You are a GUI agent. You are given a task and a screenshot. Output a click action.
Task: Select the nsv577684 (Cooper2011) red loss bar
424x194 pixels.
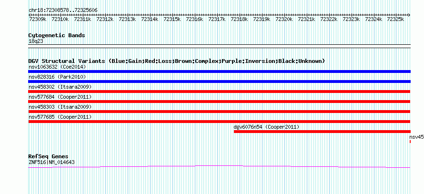point(219,102)
